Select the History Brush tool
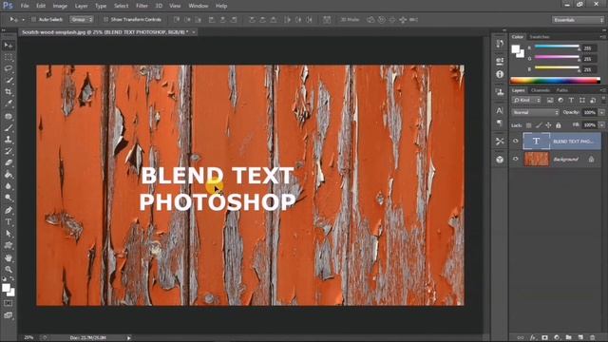This screenshot has width=608, height=342. (x=9, y=151)
